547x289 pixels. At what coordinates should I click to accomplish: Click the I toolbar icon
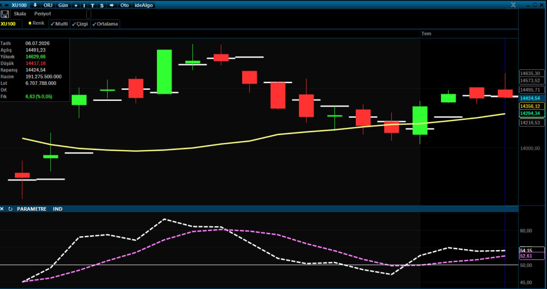pyautogui.click(x=84, y=5)
